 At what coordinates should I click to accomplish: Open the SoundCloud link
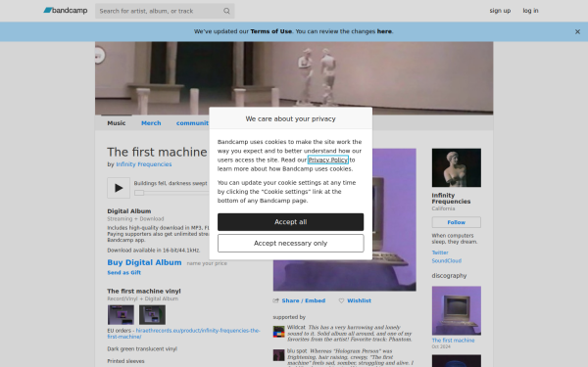[447, 261]
